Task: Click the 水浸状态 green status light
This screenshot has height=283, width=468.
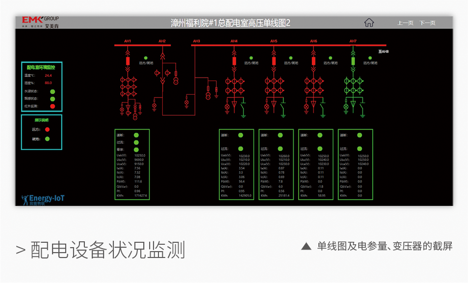Action: tap(52, 92)
